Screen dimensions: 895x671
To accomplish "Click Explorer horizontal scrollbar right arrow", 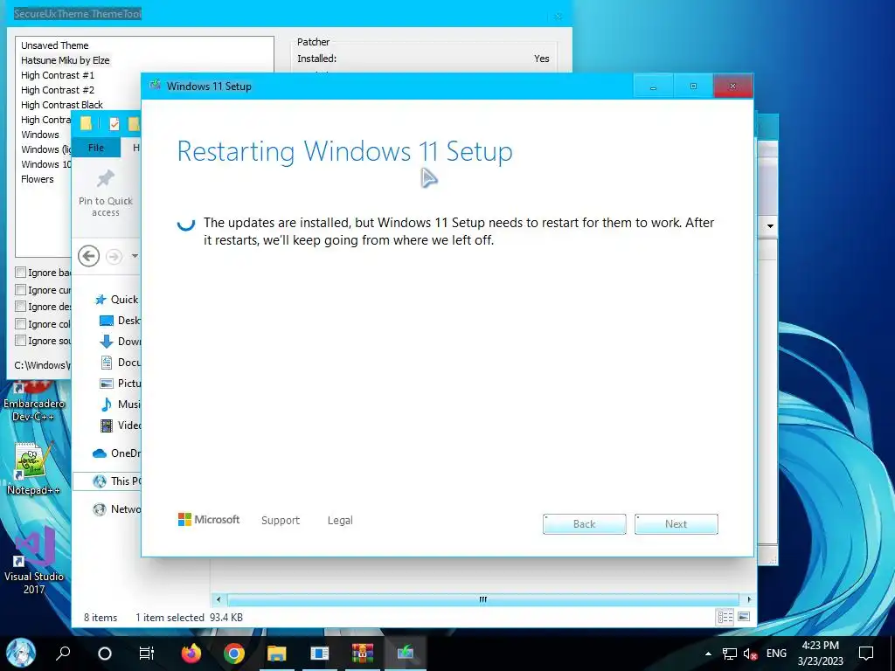I will [749, 599].
